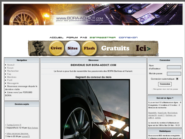Open noulo17 profile in online list
185x139 pixels.
click(161, 115)
